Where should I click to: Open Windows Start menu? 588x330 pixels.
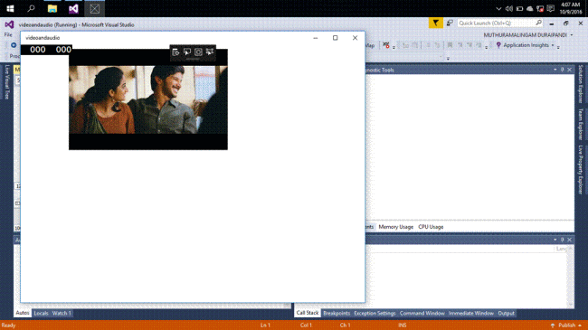(10, 8)
